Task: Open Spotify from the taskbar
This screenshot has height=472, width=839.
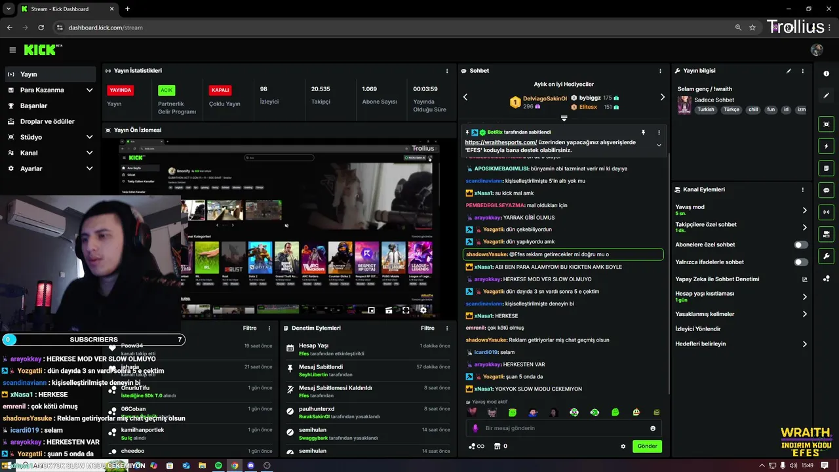Action: click(x=218, y=465)
